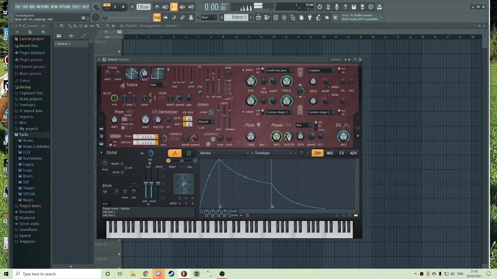
Task: Open the OPTIONS menu
Action: 65,7
